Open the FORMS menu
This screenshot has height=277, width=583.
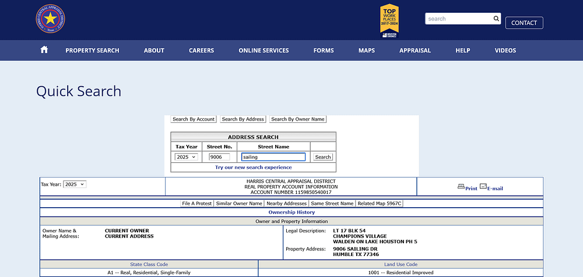point(324,51)
